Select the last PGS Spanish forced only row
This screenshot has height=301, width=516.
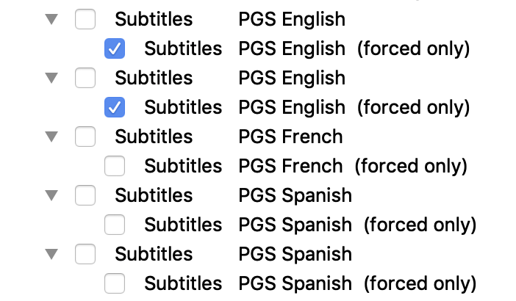tap(309, 283)
